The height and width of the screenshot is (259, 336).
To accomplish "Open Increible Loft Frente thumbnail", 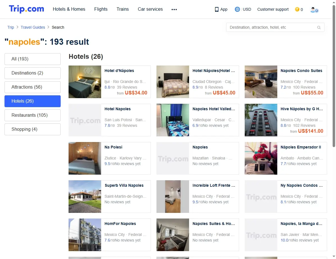I will 173,197.
